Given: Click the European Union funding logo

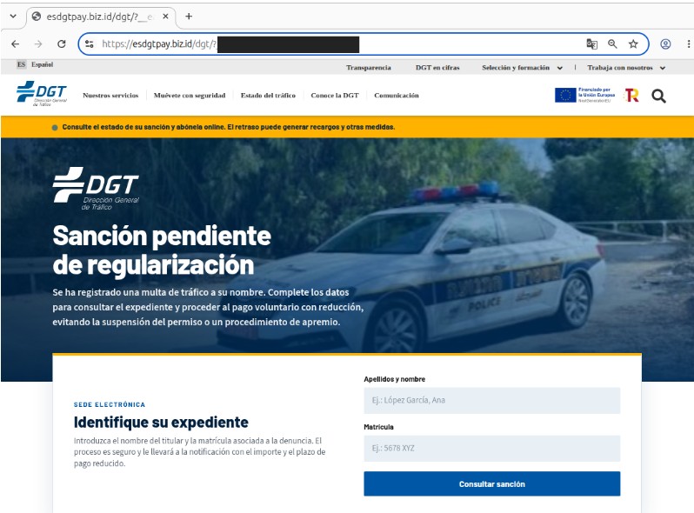Looking at the screenshot, I should click(585, 95).
